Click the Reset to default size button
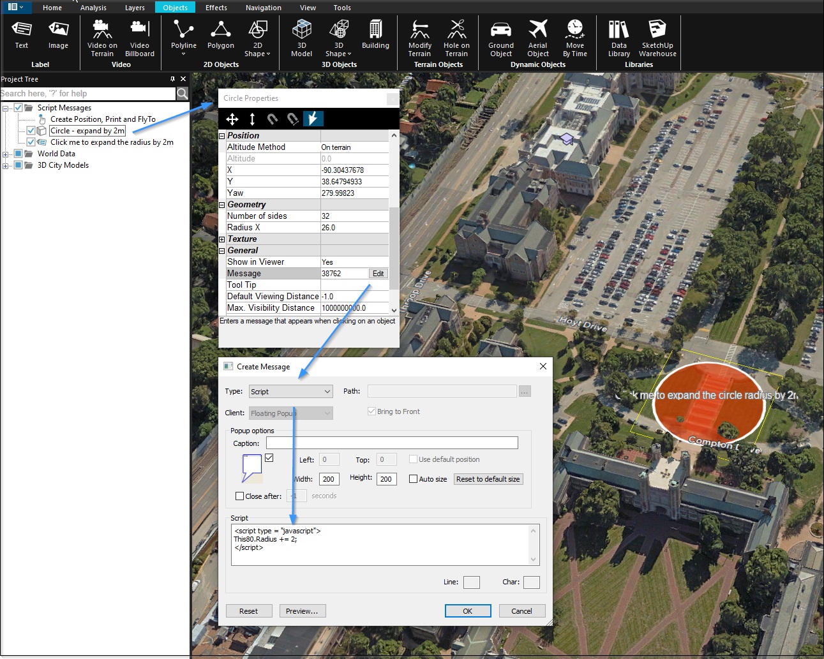 pos(488,479)
